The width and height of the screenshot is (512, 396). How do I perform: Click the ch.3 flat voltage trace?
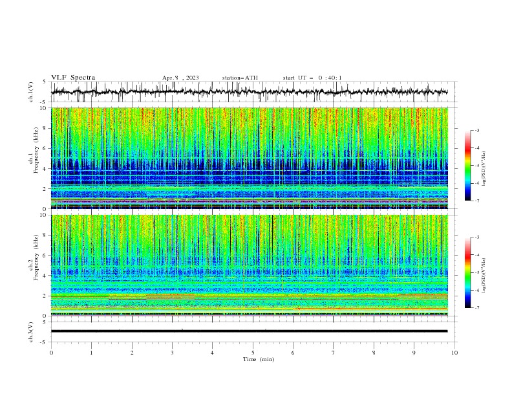pyautogui.click(x=250, y=331)
